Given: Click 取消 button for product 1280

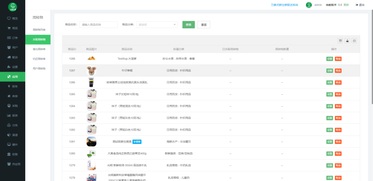Looking at the screenshot, I should [338, 154].
